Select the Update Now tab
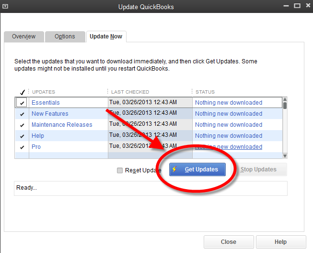Screen dimensions: 313x253 [x=106, y=36]
